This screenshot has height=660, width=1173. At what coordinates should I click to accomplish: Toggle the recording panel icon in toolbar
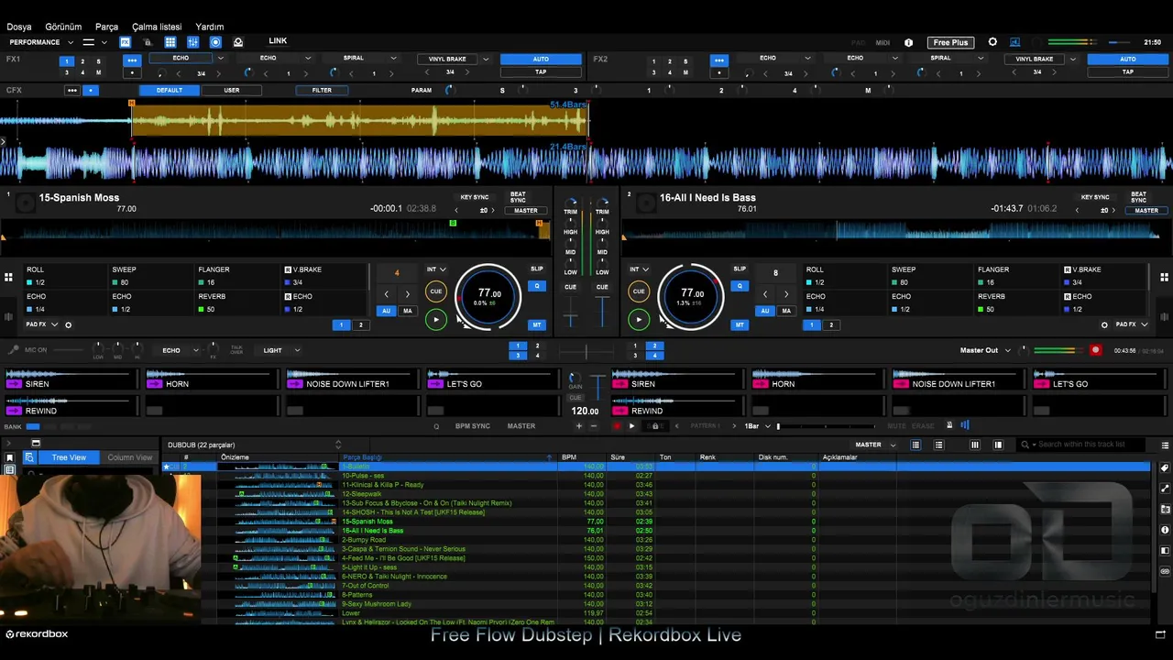click(x=215, y=42)
